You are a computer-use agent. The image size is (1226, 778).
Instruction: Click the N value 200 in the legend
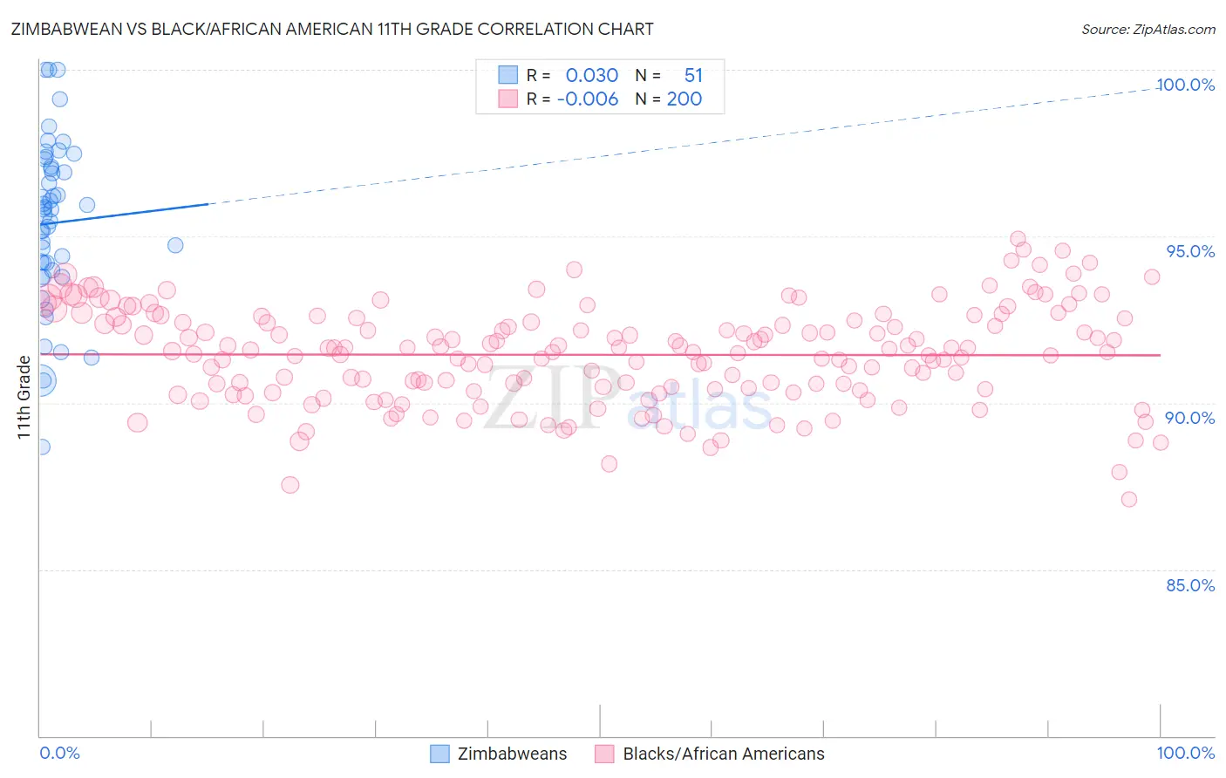coord(684,99)
